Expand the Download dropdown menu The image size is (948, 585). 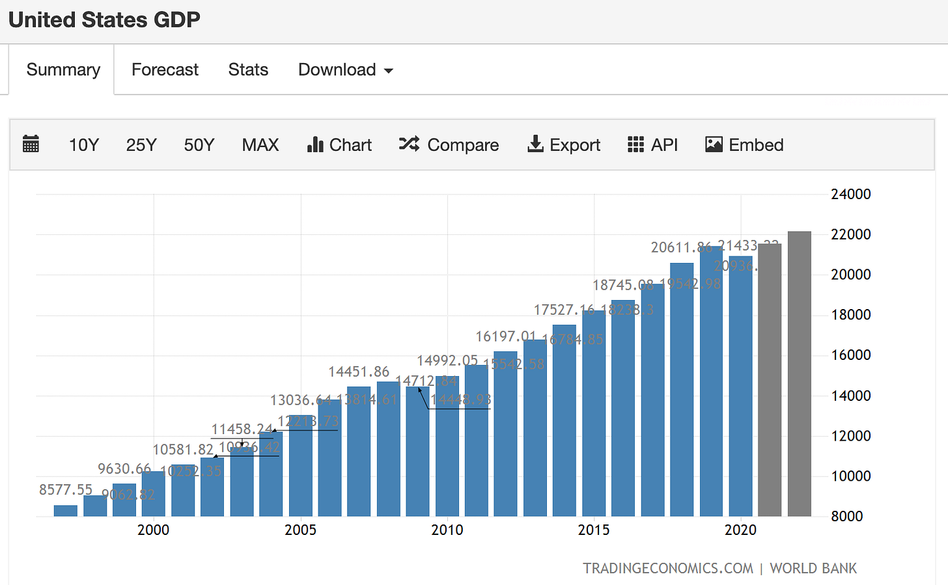346,70
